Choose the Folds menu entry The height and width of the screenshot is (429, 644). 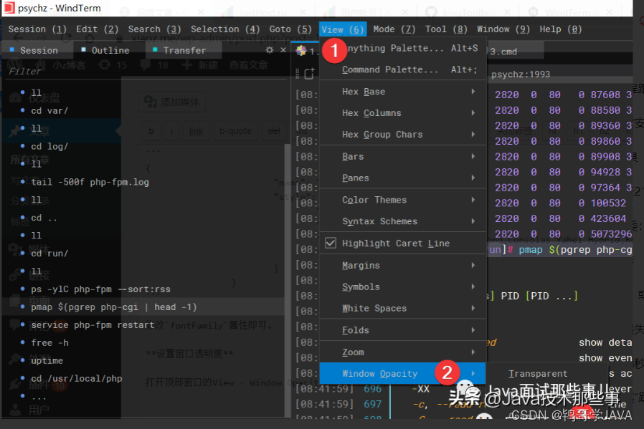coord(402,330)
